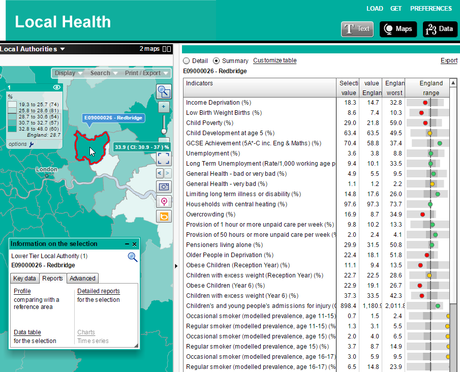The height and width of the screenshot is (372, 460).
Task: Open the Data table link
Action: (x=27, y=332)
